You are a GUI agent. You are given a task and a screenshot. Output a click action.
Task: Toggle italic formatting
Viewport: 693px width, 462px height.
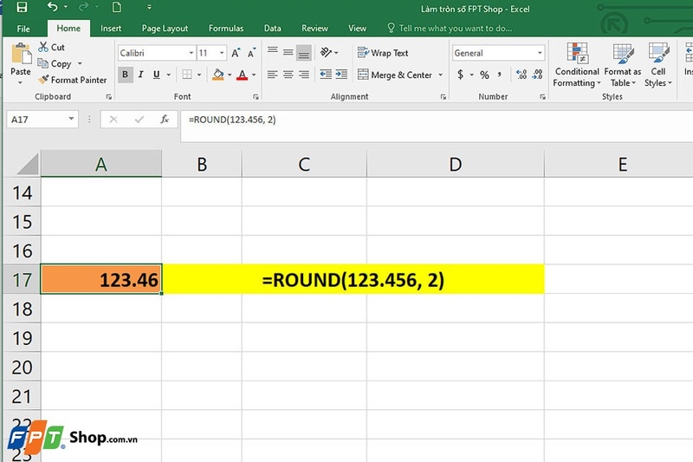140,75
